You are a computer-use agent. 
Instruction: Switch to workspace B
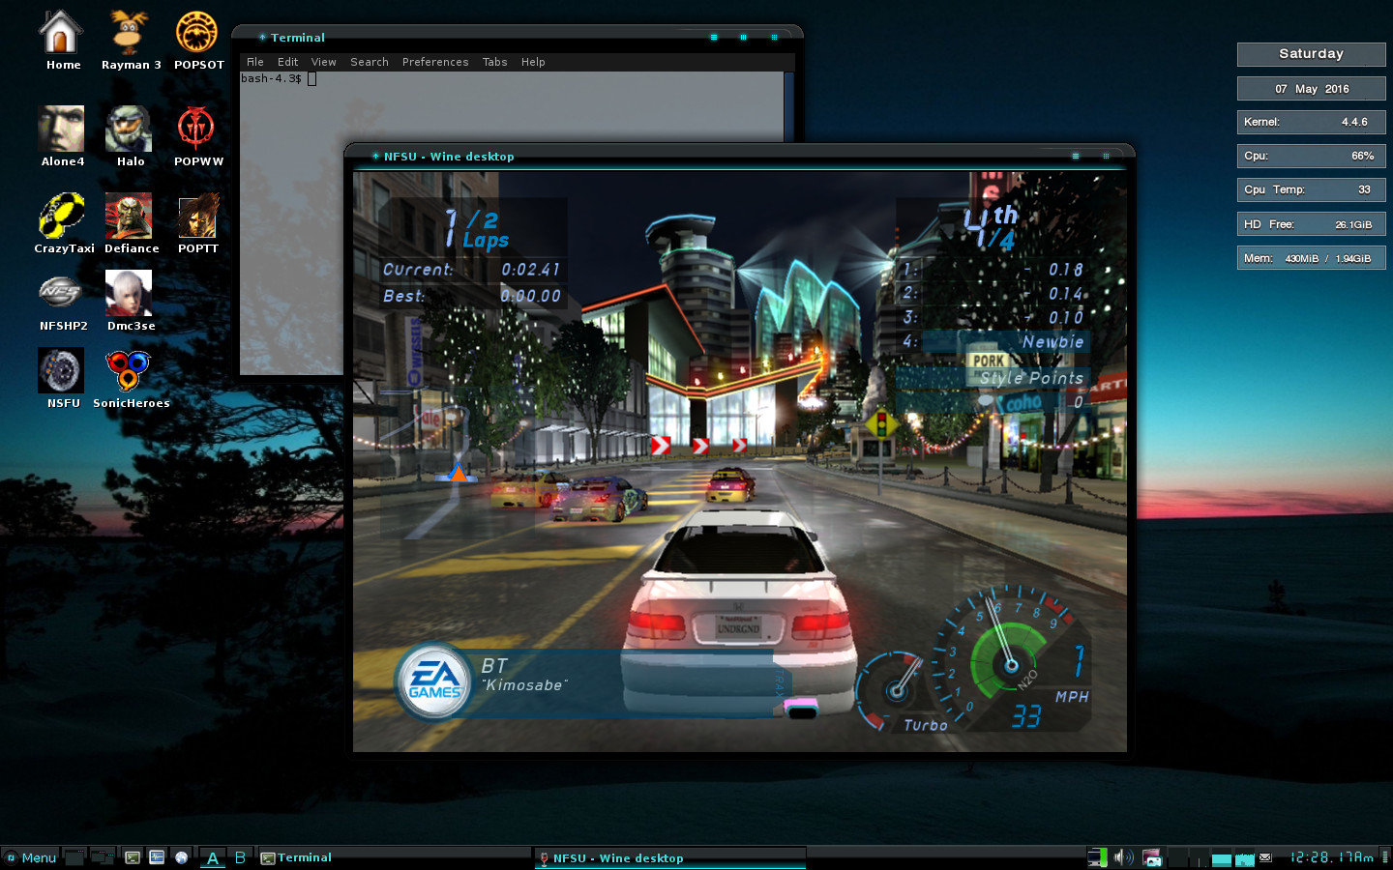tap(240, 857)
